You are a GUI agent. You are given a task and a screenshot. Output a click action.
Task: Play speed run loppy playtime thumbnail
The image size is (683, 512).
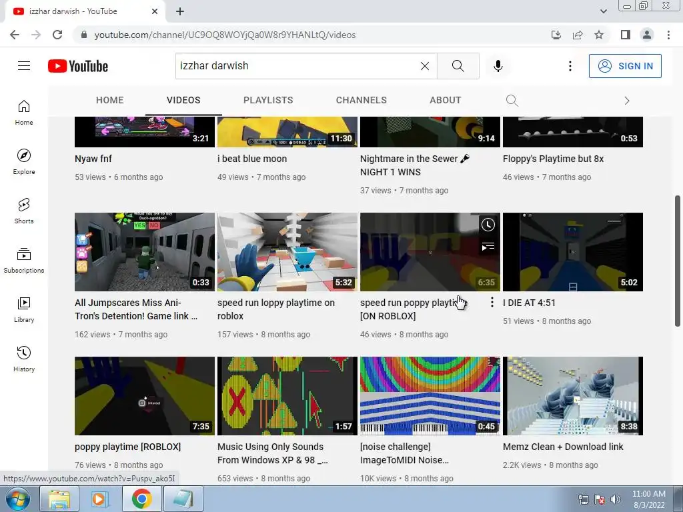287,251
